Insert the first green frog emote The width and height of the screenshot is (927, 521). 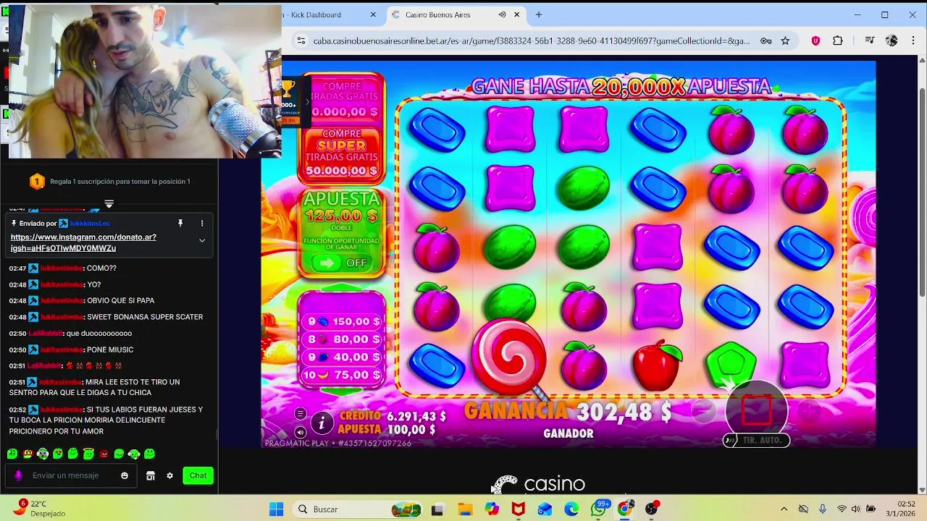(x=12, y=454)
